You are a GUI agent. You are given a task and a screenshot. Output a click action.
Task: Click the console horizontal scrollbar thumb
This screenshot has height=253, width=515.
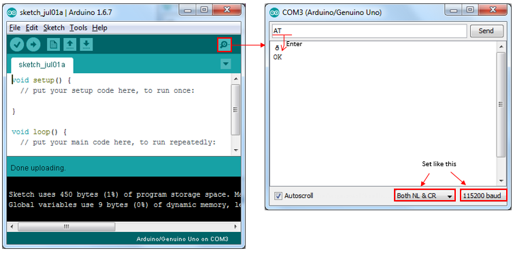pyautogui.click(x=67, y=227)
